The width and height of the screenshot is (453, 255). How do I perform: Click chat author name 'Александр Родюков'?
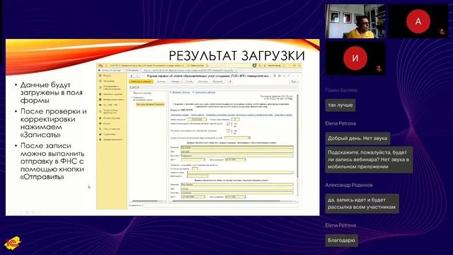click(x=349, y=185)
